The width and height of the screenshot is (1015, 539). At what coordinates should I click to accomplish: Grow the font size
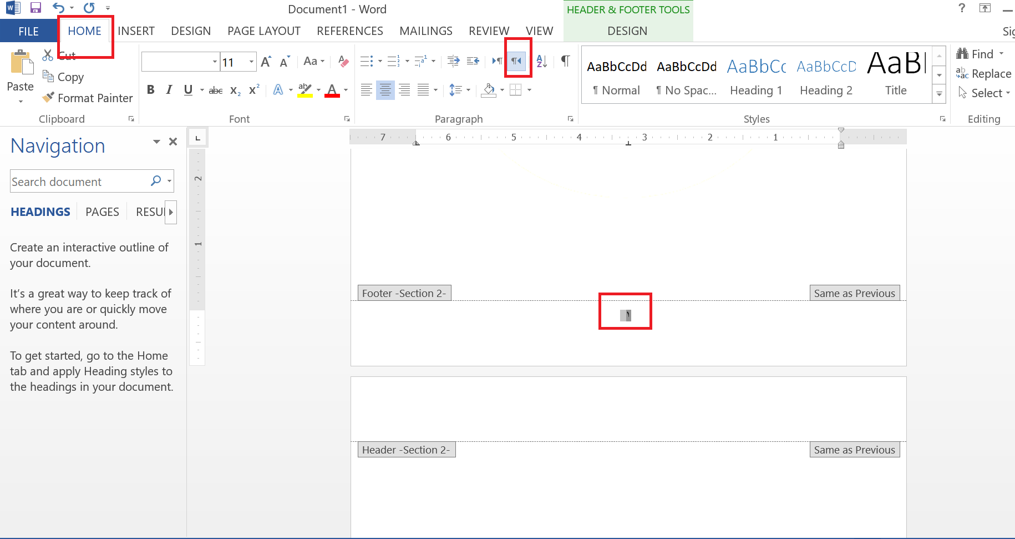(266, 62)
